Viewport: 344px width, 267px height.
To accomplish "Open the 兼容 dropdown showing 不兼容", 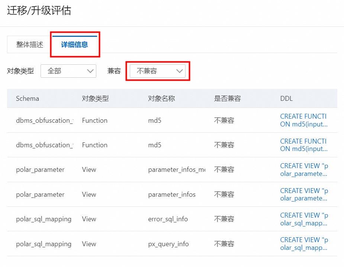I will [x=158, y=71].
